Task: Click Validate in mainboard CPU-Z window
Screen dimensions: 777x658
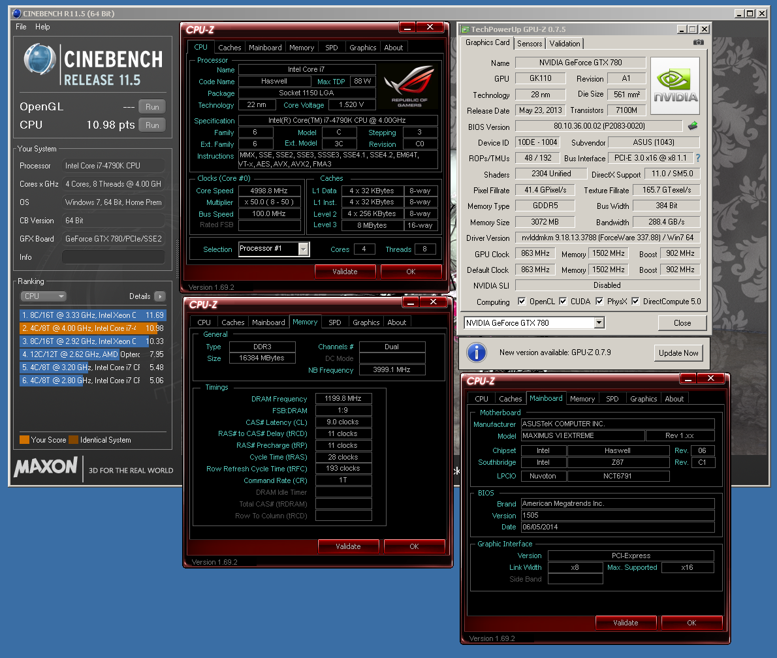Action: 626,623
